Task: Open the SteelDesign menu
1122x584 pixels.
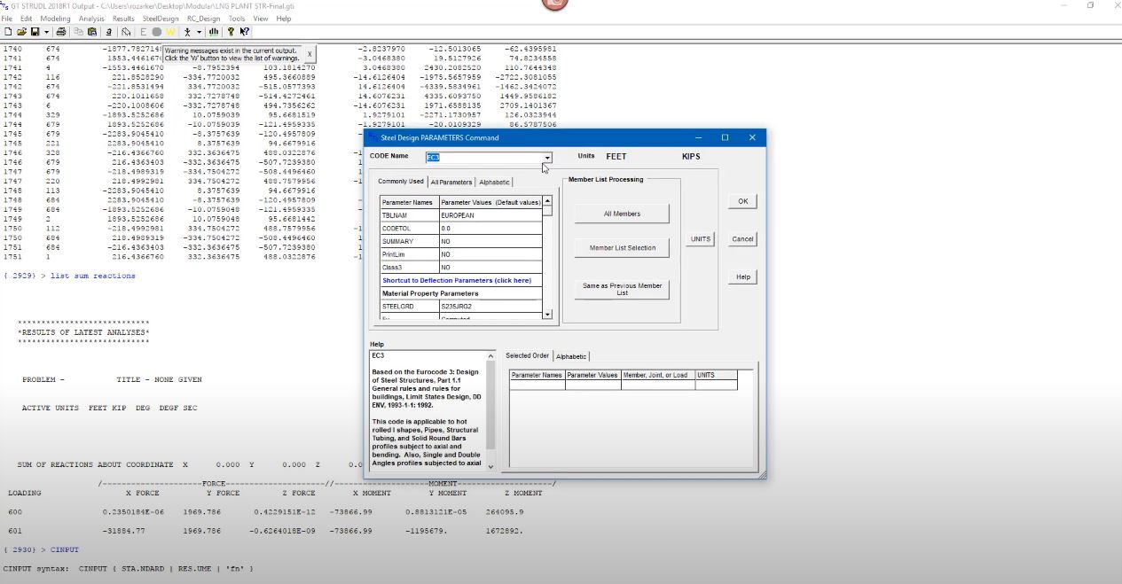Action: (x=161, y=18)
